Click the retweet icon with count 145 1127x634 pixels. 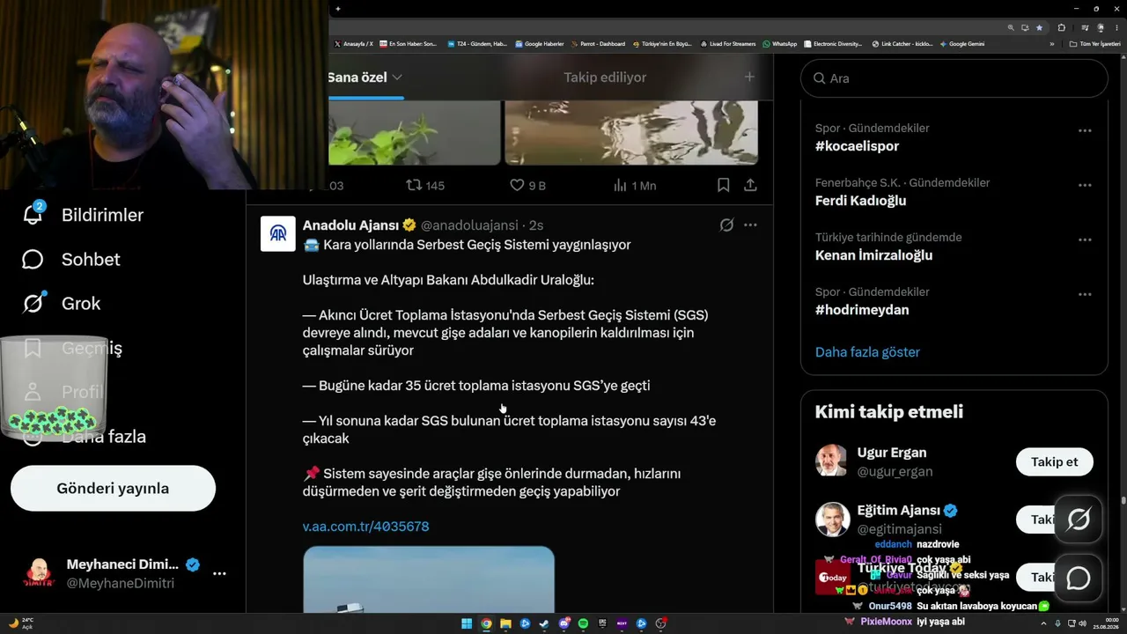(x=414, y=185)
